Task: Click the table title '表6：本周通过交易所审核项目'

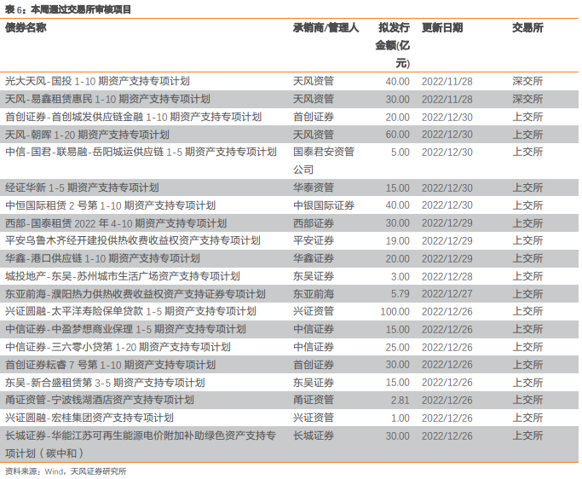Action: coord(68,9)
